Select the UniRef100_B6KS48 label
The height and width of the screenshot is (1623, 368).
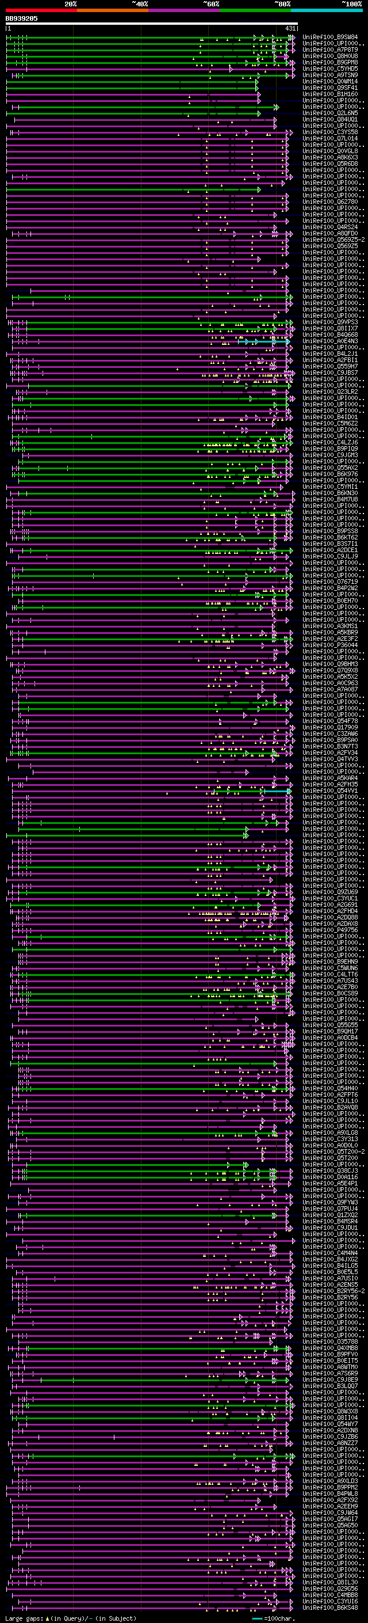click(330, 1607)
